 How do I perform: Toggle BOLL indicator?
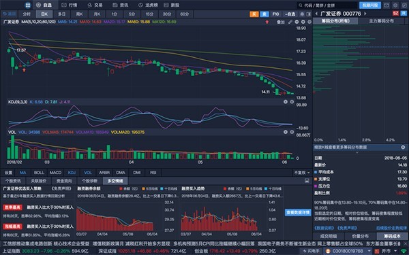click(x=39, y=173)
